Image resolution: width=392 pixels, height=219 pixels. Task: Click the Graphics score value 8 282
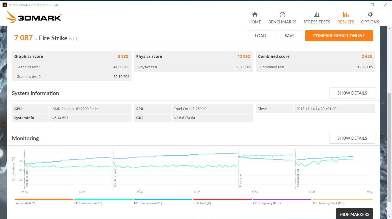pyautogui.click(x=123, y=56)
